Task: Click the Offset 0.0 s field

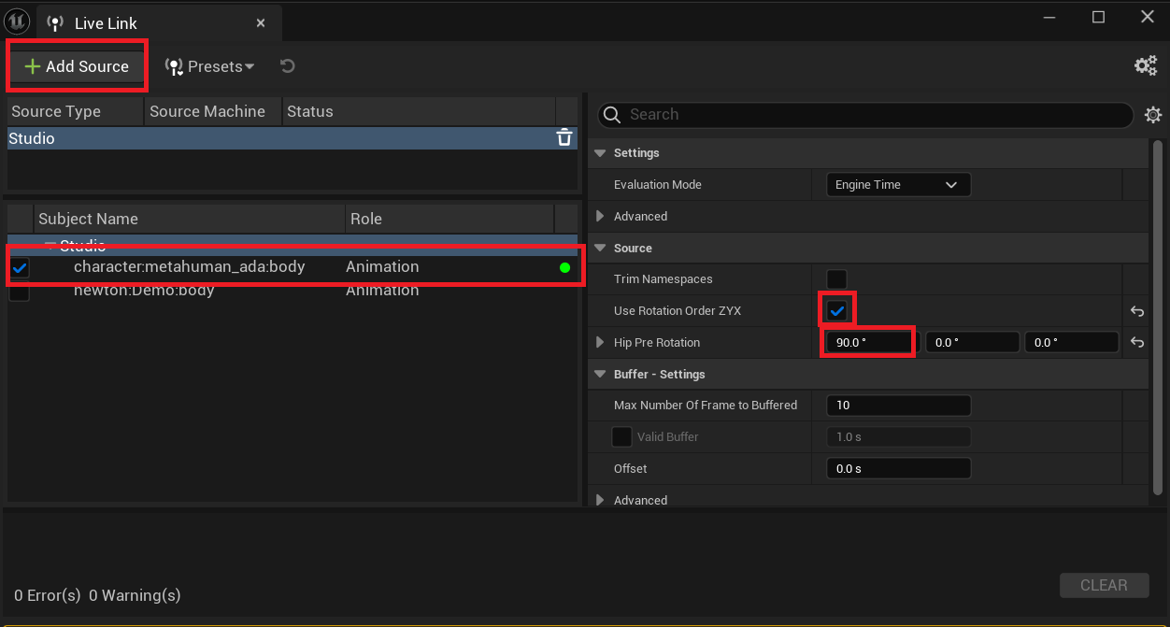Action: (898, 469)
